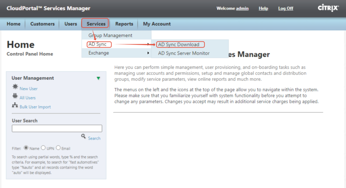346x188 pixels.
Task: Click the admin username link
Action: (x=242, y=8)
